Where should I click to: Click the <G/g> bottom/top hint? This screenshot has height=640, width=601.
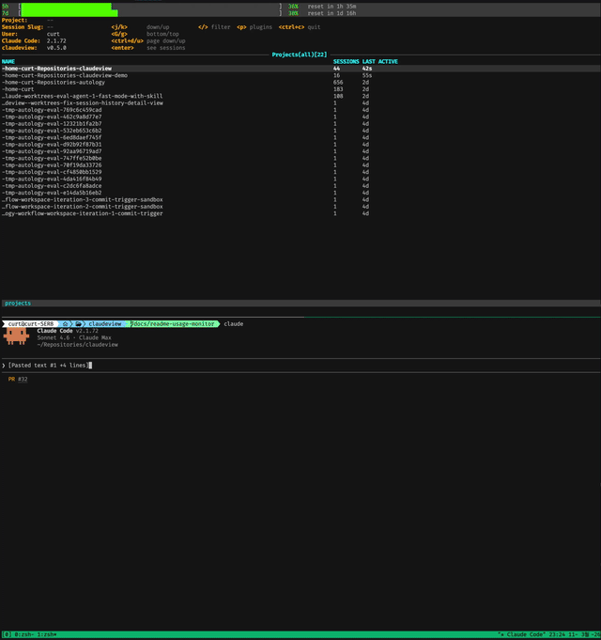pyautogui.click(x=146, y=34)
